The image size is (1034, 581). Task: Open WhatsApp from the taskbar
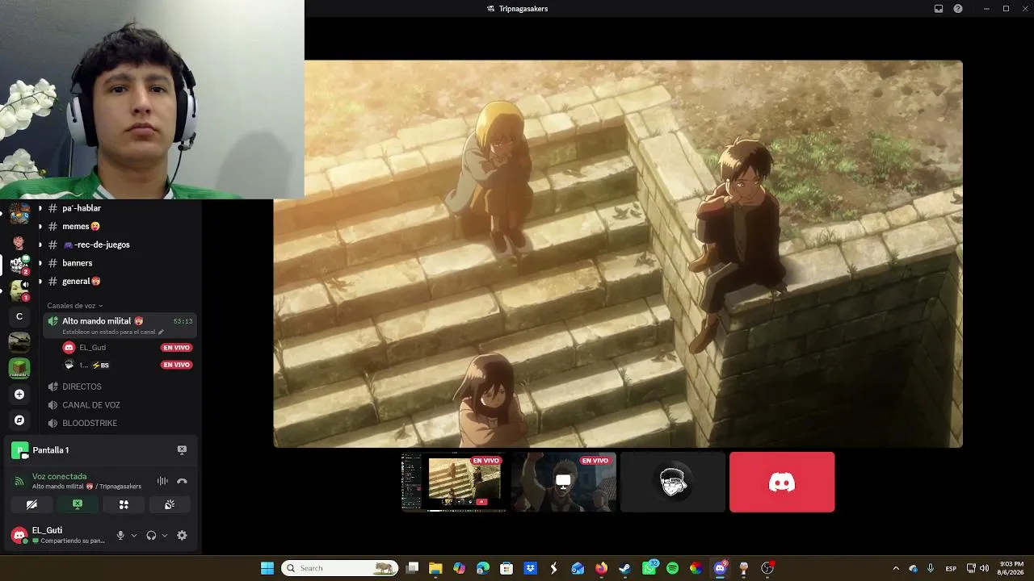(649, 568)
